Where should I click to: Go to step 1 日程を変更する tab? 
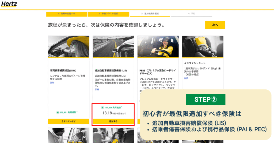tap(67, 14)
